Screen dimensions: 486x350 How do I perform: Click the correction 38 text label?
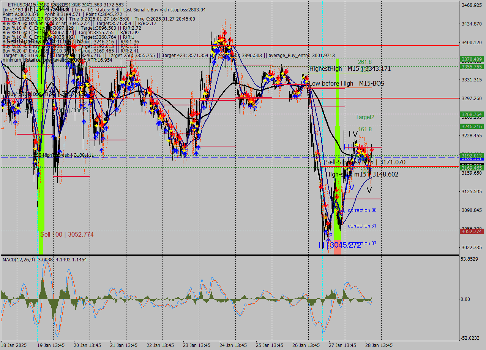pyautogui.click(x=362, y=210)
